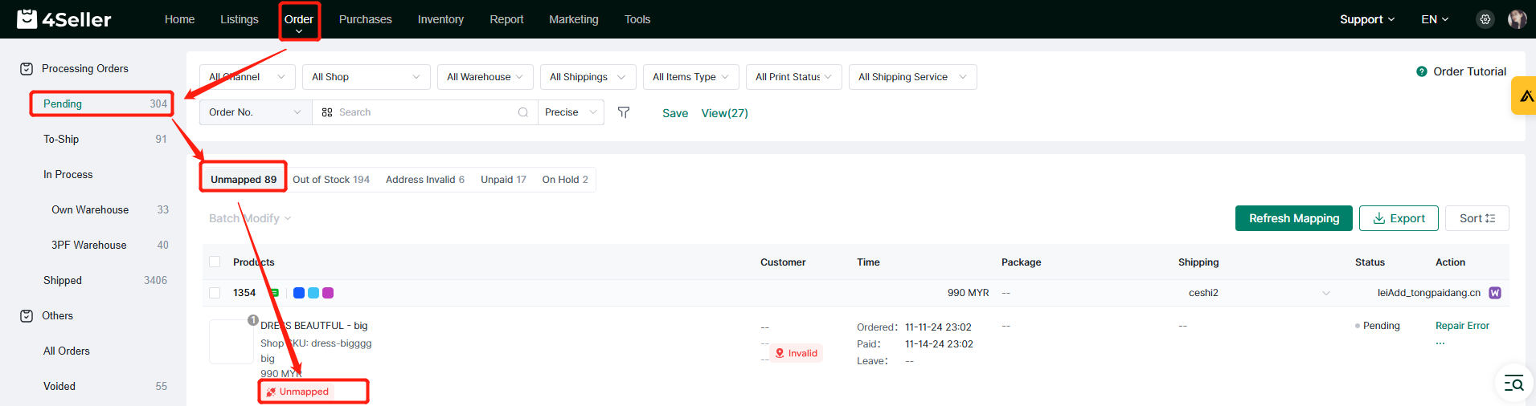The image size is (1536, 406).
Task: Click the magnifier icon in search box
Action: (x=523, y=112)
